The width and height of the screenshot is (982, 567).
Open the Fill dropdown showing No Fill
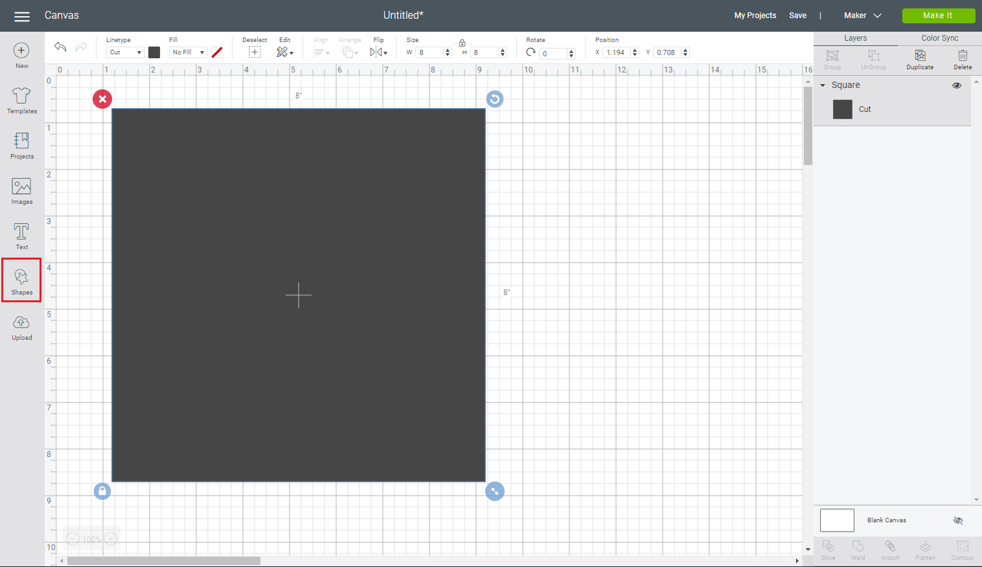pos(188,52)
